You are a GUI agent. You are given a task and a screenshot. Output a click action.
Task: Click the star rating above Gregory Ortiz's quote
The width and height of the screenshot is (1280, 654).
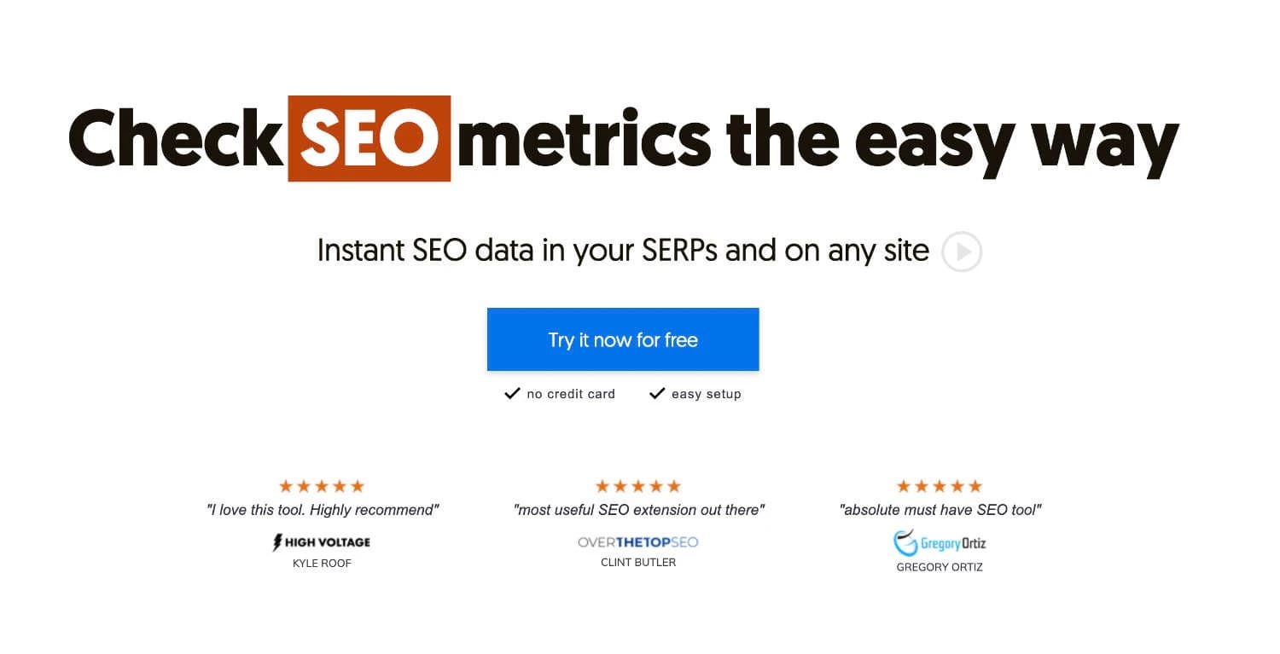tap(940, 486)
